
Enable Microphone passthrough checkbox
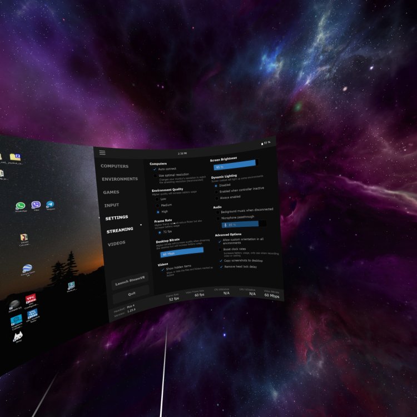point(219,219)
